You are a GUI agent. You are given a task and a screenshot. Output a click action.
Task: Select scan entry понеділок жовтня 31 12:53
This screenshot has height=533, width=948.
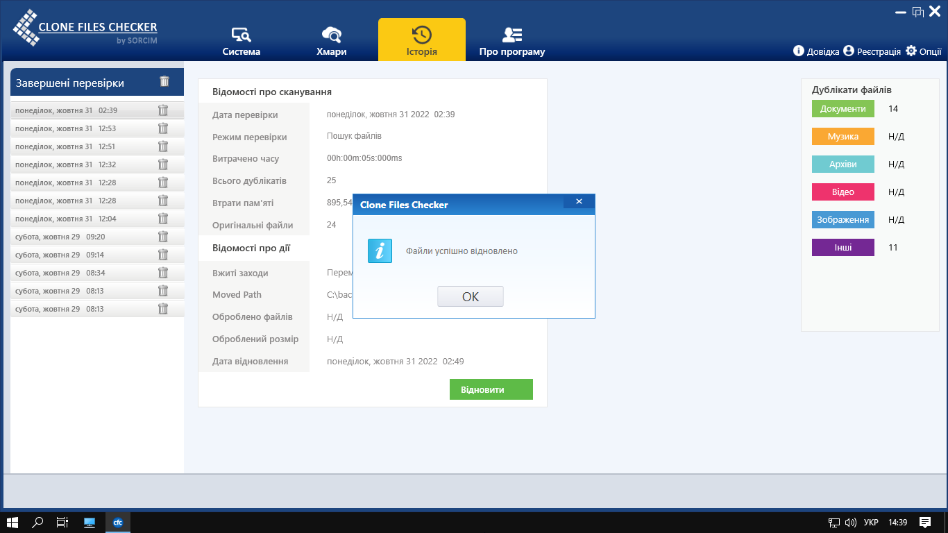pos(97,128)
